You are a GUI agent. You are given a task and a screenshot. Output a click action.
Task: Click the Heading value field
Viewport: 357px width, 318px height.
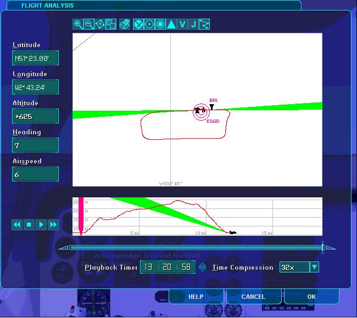[x=35, y=145]
